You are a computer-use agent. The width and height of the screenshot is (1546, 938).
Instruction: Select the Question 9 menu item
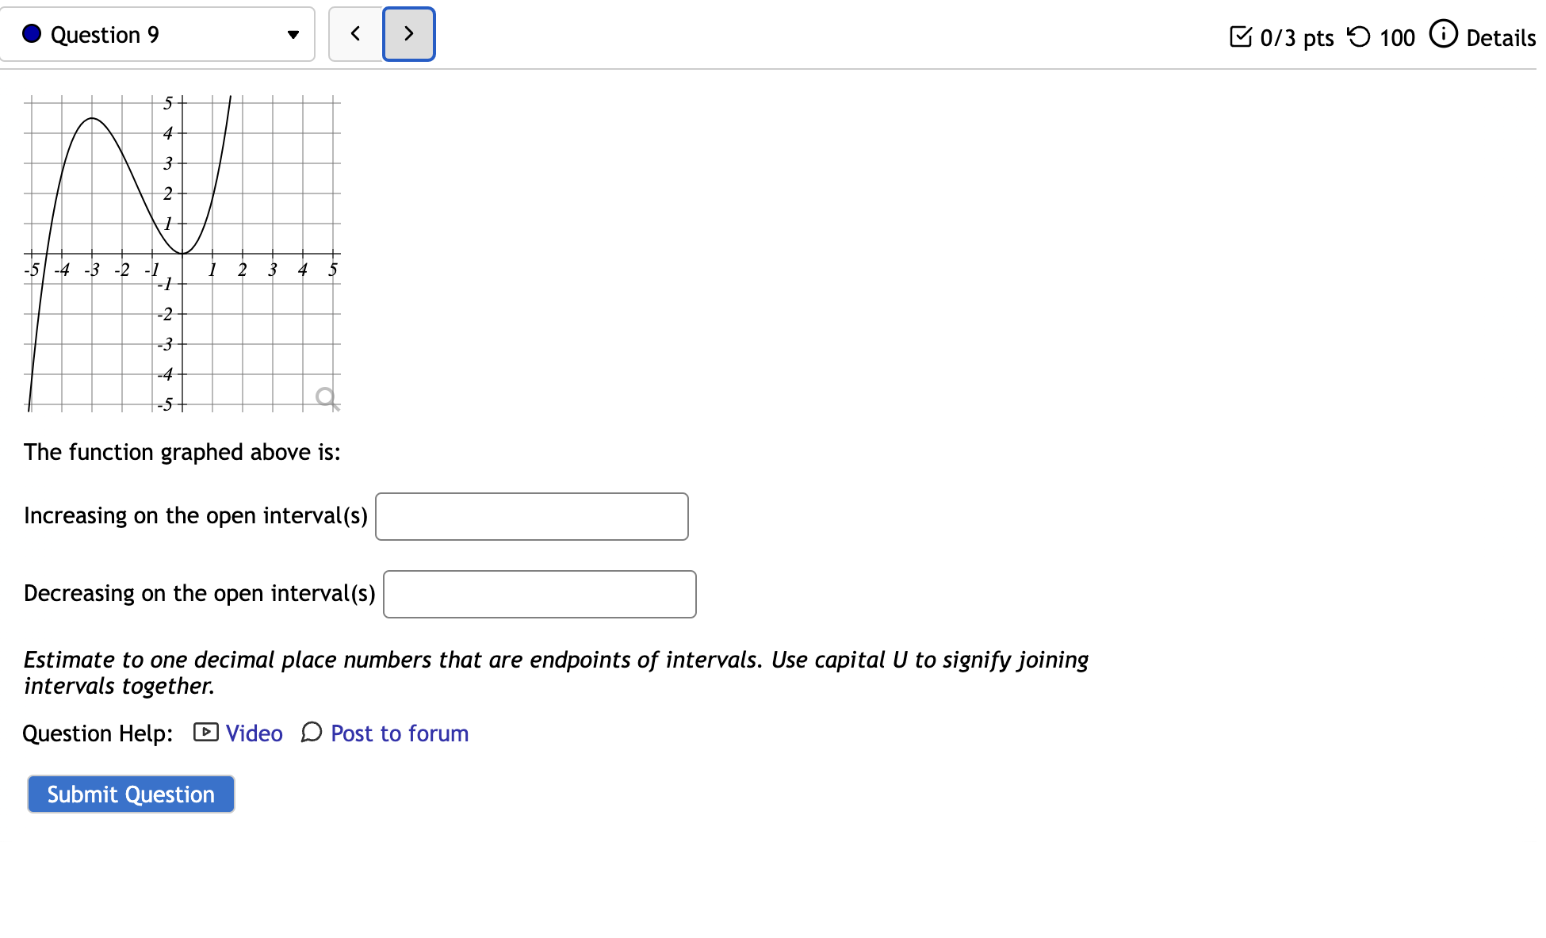[x=104, y=34]
